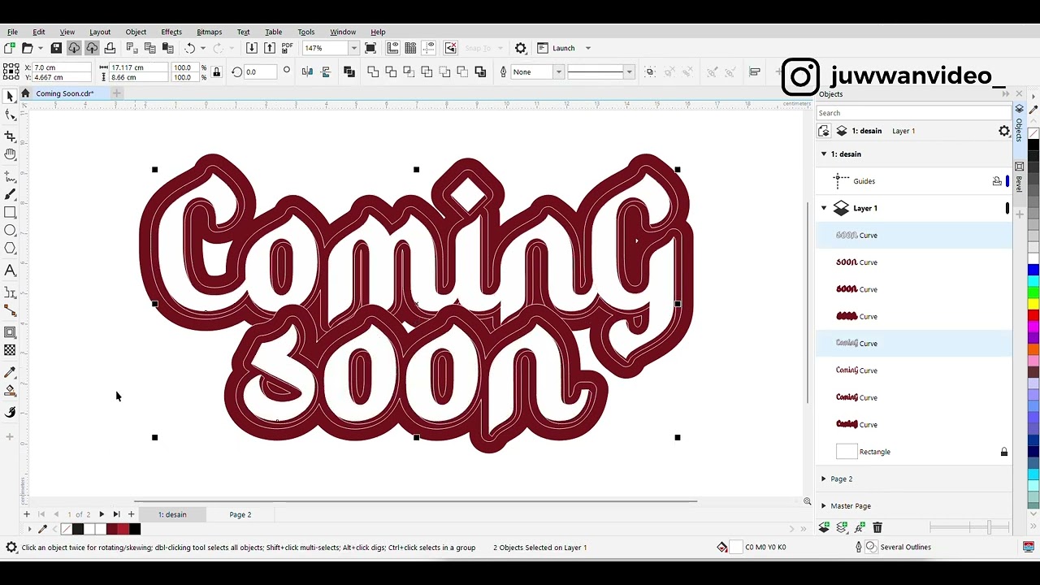
Task: Click the Search field in Objects panel
Action: [x=913, y=113]
